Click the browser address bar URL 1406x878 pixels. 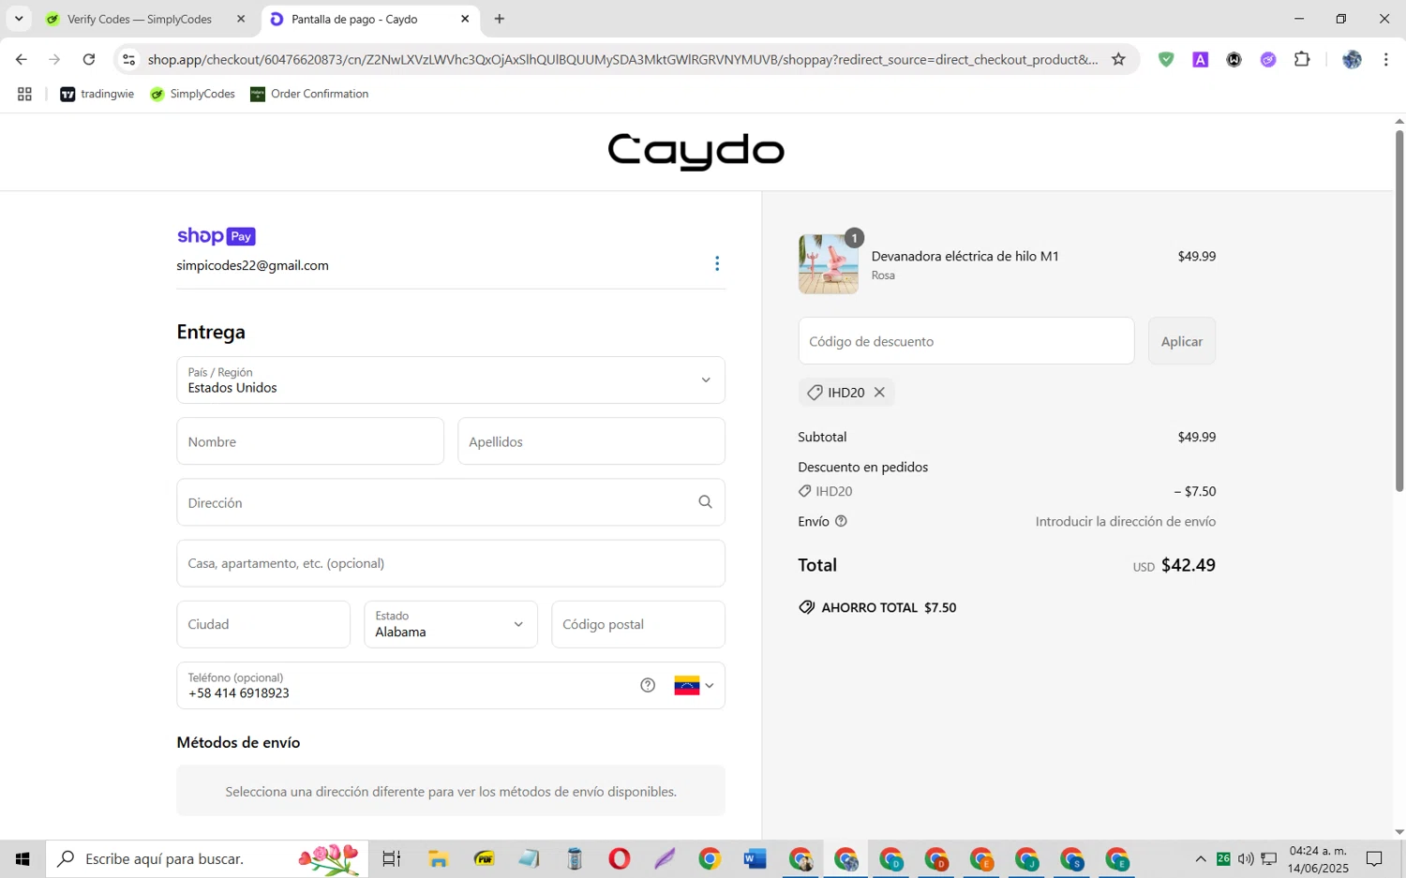pyautogui.click(x=622, y=59)
